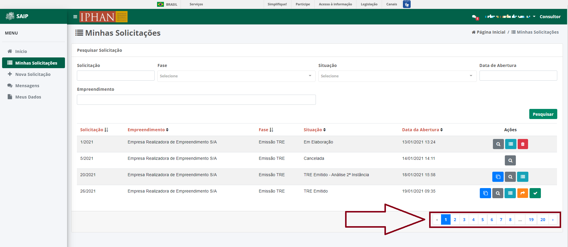This screenshot has width=568, height=247.
Task: Toggle the hamburger sidebar menu icon
Action: [x=75, y=17]
